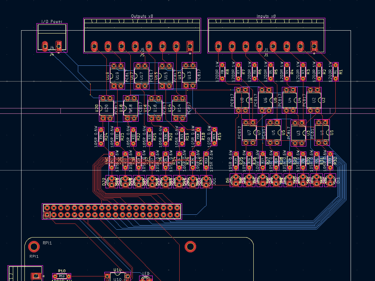Select resistor R8 near Inputs connector

coord(222,71)
